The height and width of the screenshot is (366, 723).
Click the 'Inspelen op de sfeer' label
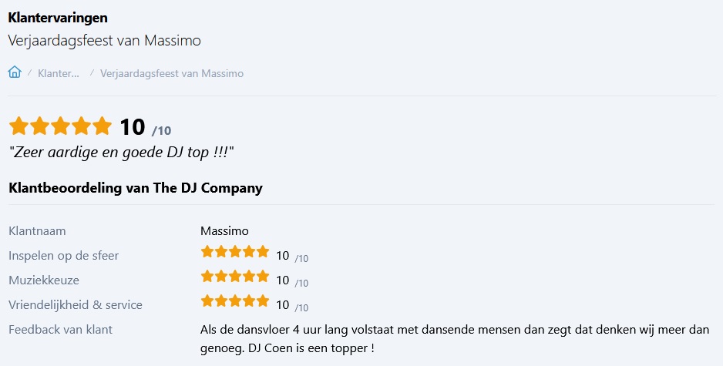[x=63, y=255]
